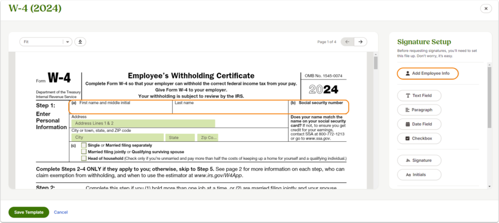Click the form year 2024 text

323,90
